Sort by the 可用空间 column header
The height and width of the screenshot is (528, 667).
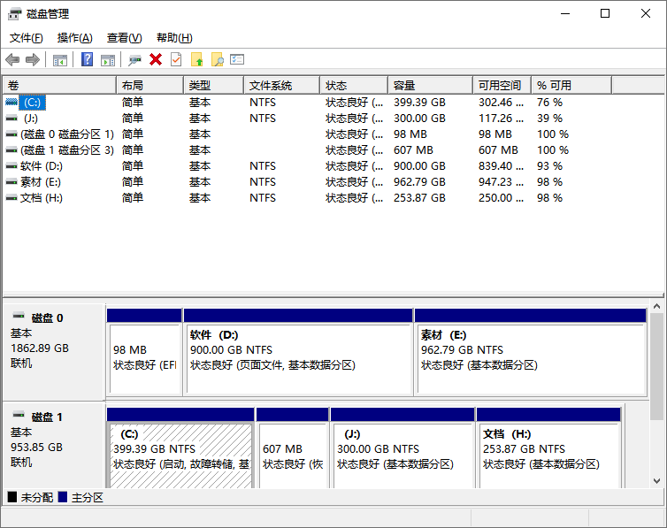point(502,86)
